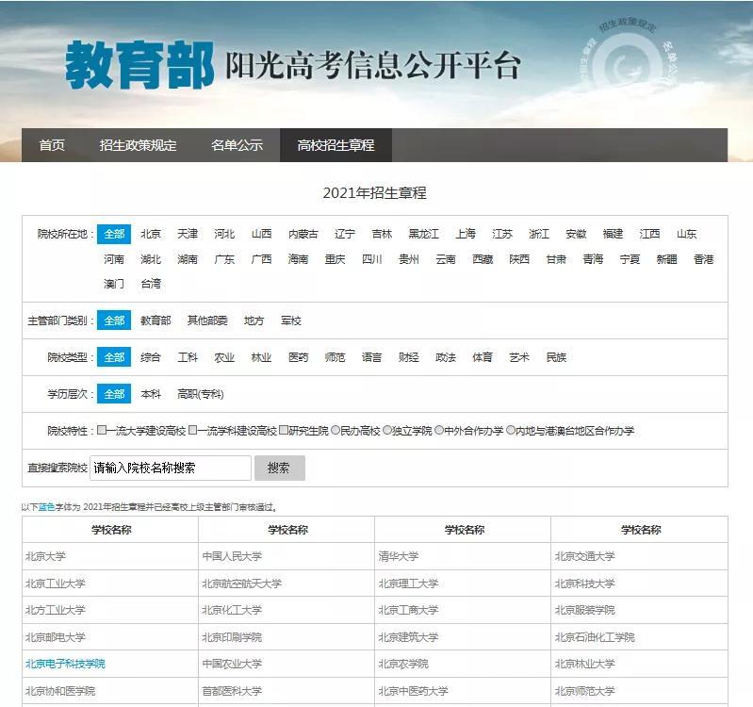
Task: Filter school type by 工科
Action: click(188, 357)
